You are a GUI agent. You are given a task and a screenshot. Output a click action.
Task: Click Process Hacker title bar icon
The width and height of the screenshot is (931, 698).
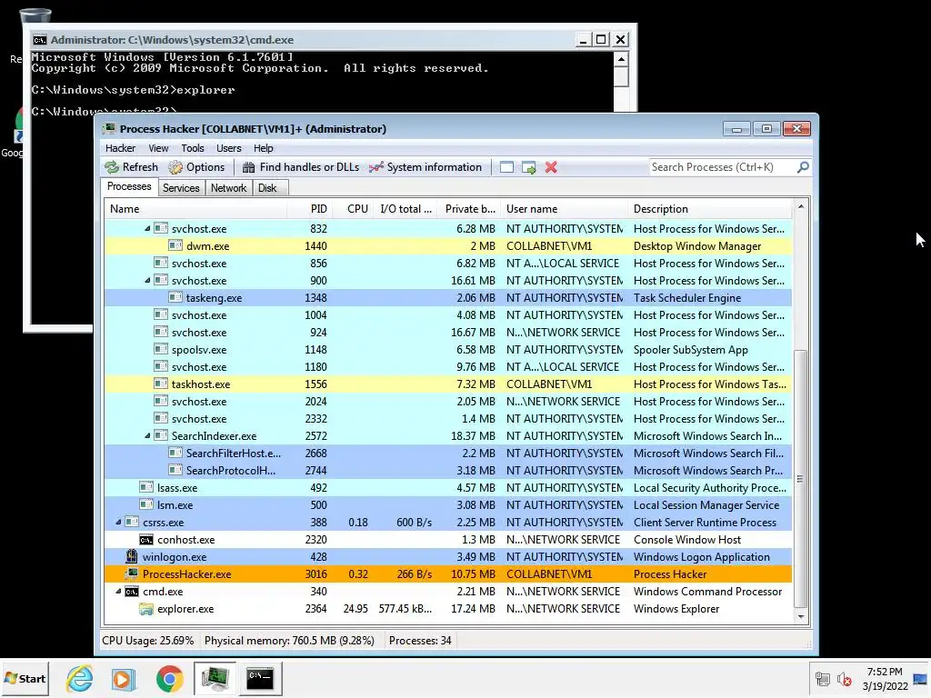(109, 129)
